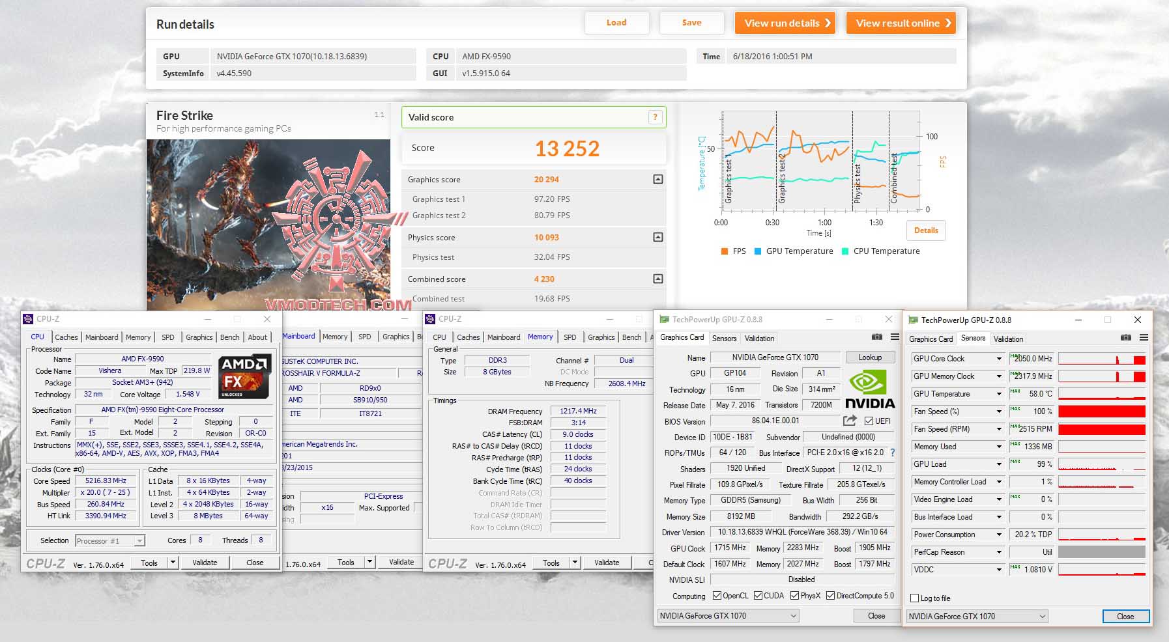Toggle the PhysX checkbox
The height and width of the screenshot is (642, 1169).
tap(794, 596)
